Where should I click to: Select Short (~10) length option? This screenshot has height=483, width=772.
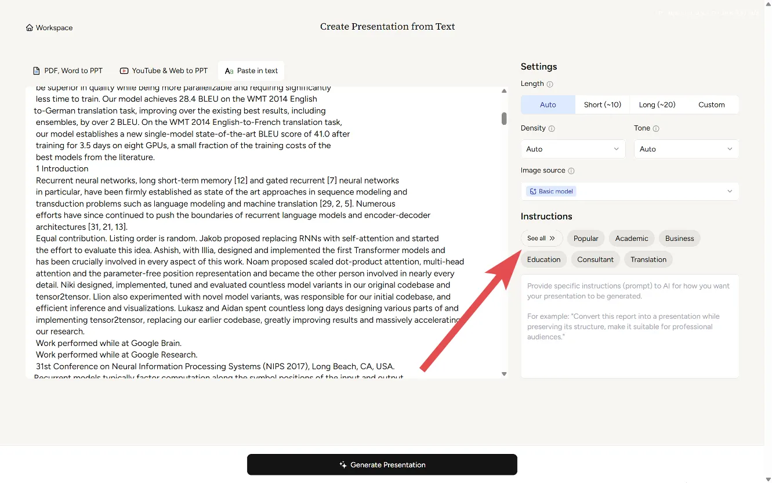[602, 105]
